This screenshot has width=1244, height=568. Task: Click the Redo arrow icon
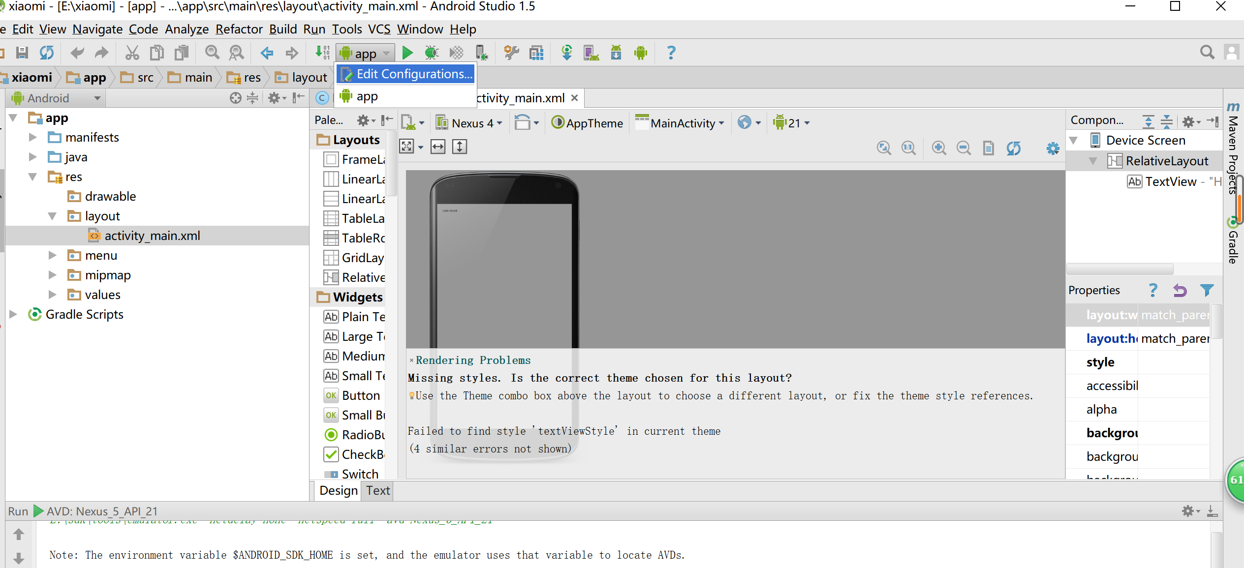pyautogui.click(x=101, y=53)
